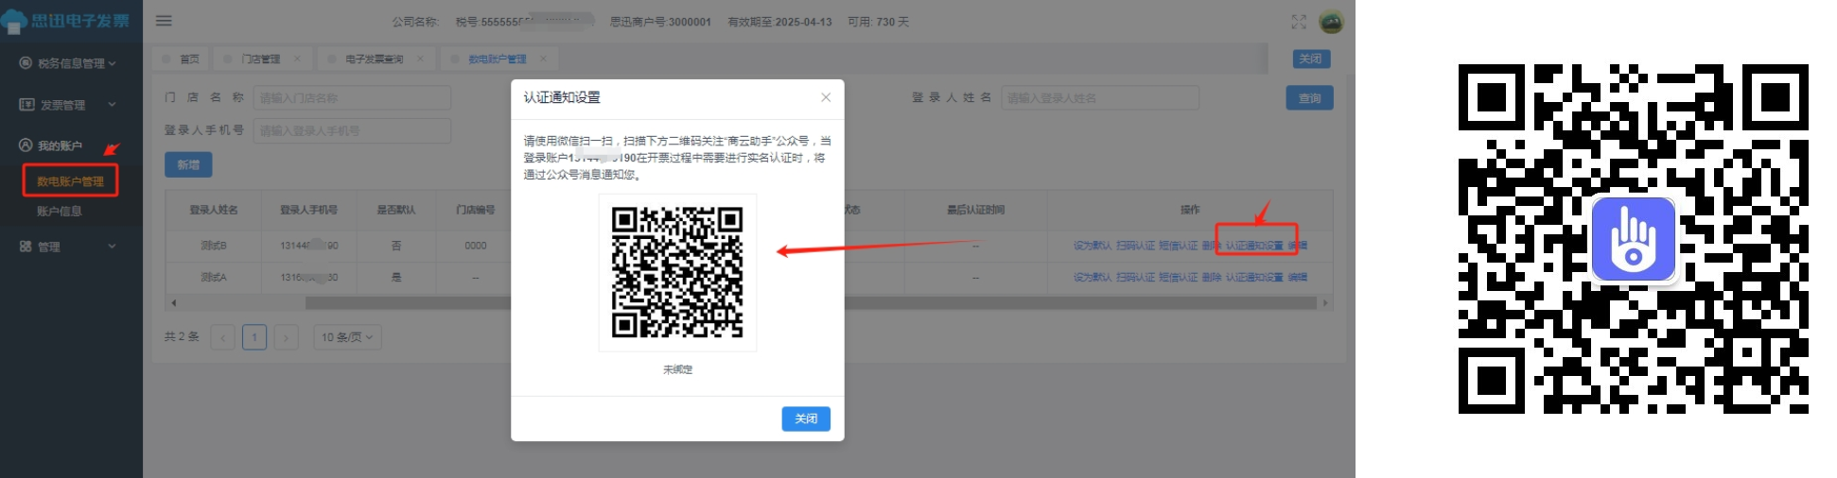
Task: Click the 税务信息管理 sidebar icon
Action: (26, 63)
